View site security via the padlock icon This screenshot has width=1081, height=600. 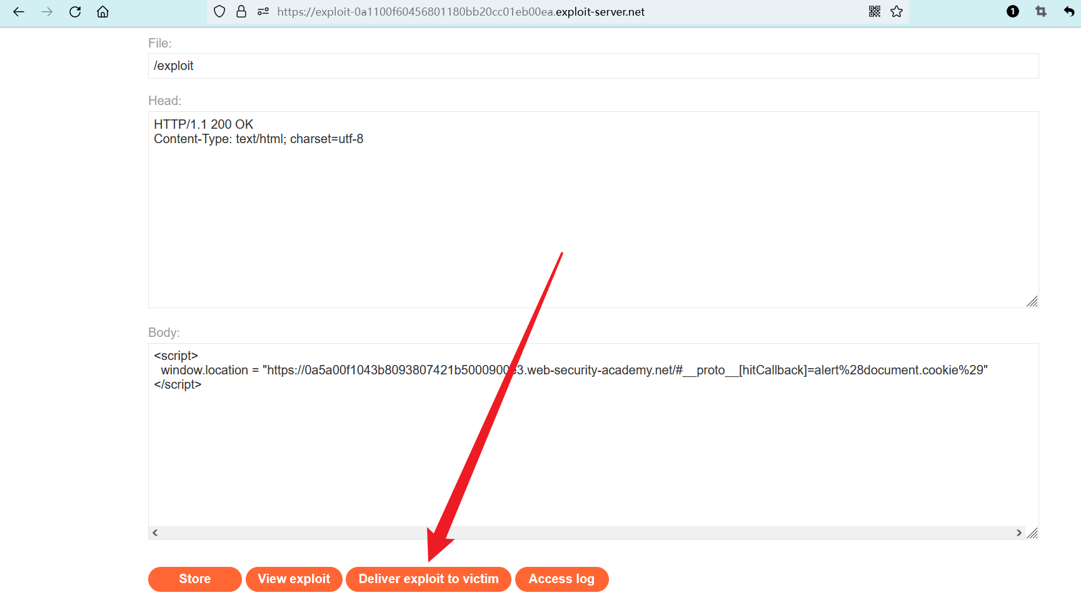pyautogui.click(x=241, y=12)
